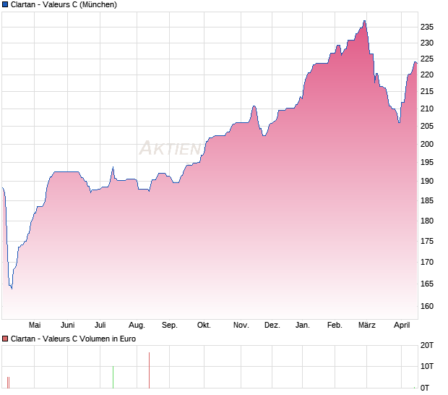Click the 190 price axis value
The width and height of the screenshot is (448, 395).
point(427,182)
